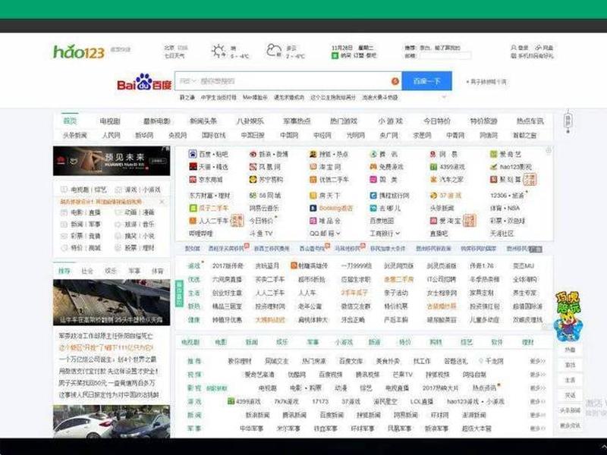Open the search type dropdown in search box

click(x=187, y=81)
